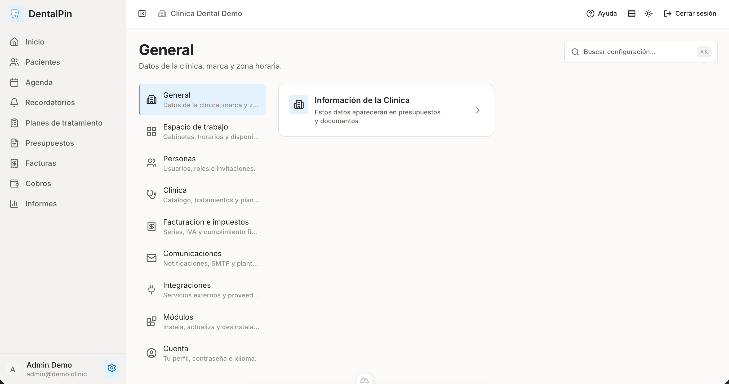The height and width of the screenshot is (384, 729).
Task: Open the Cobros page
Action: 63,183
